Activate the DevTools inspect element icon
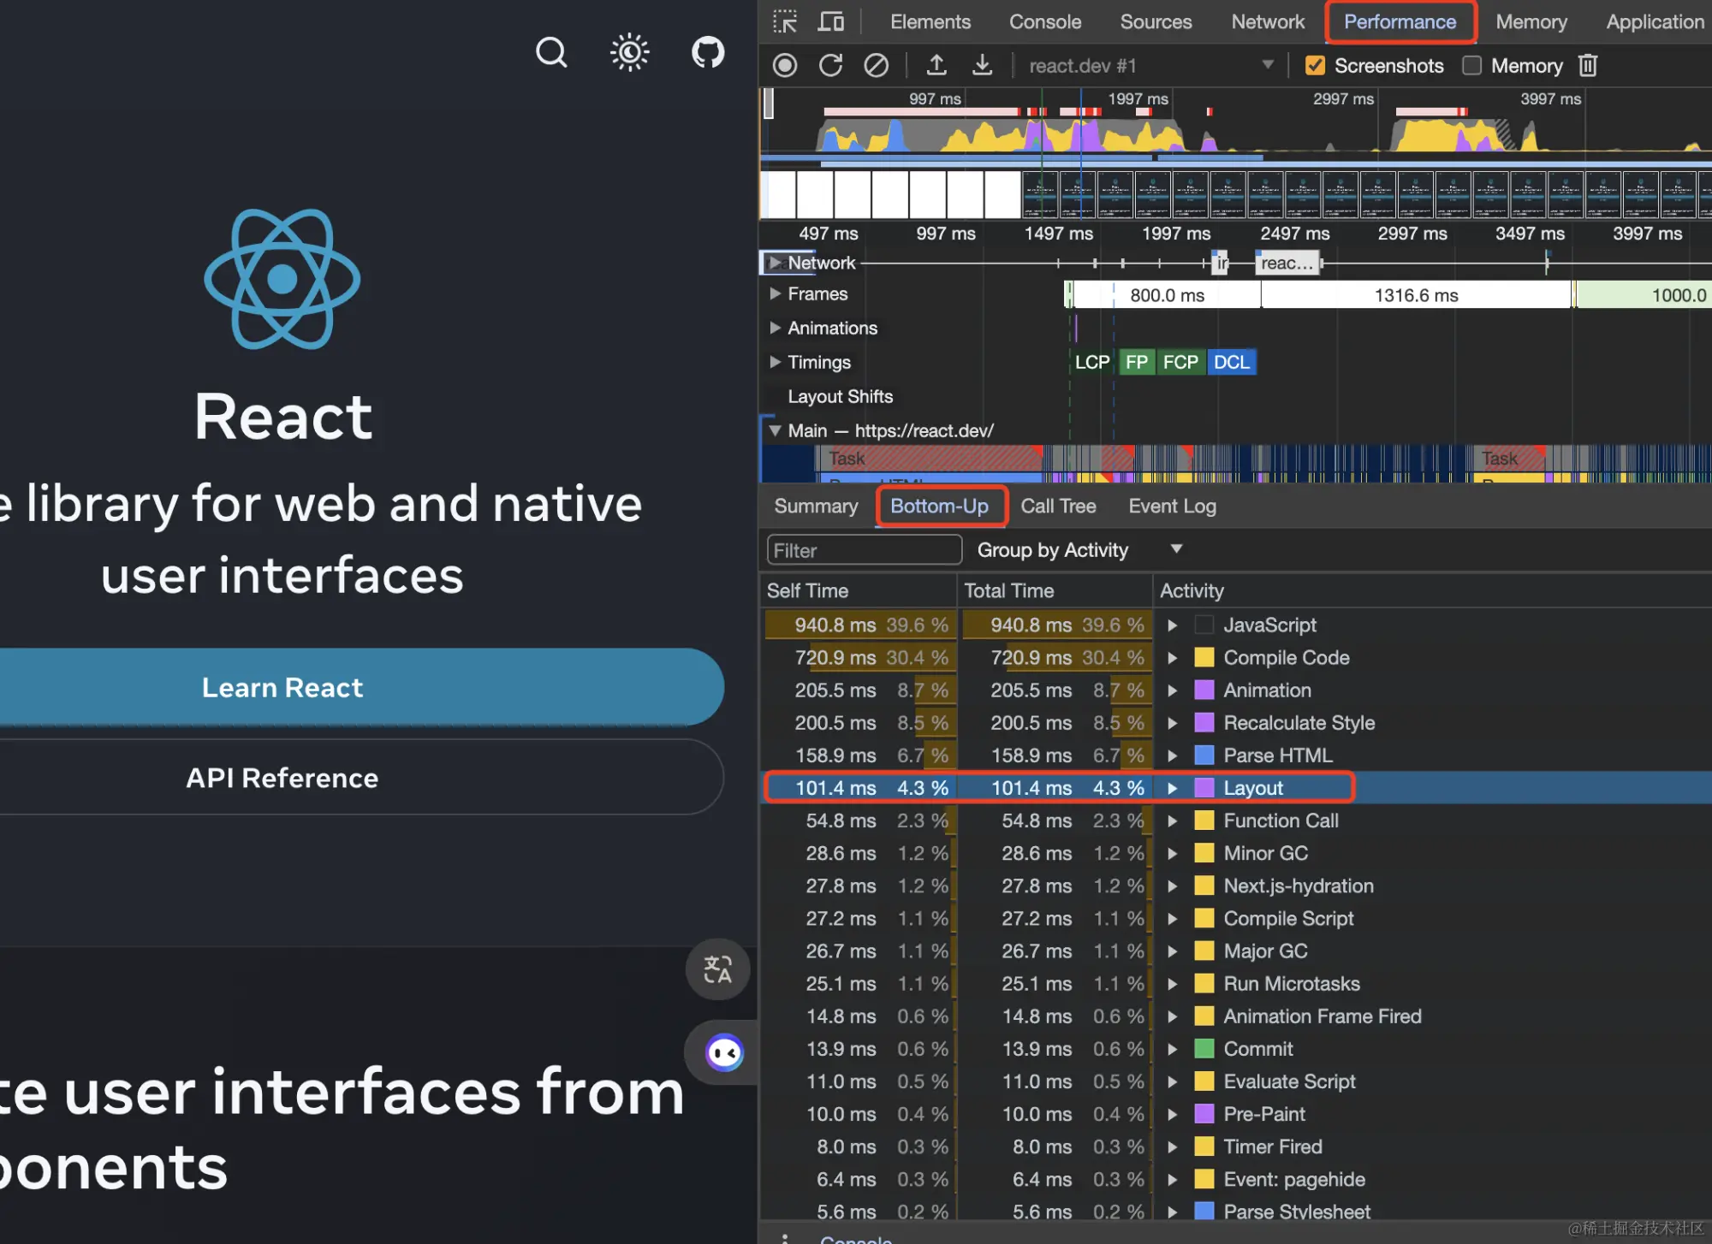 (x=785, y=21)
